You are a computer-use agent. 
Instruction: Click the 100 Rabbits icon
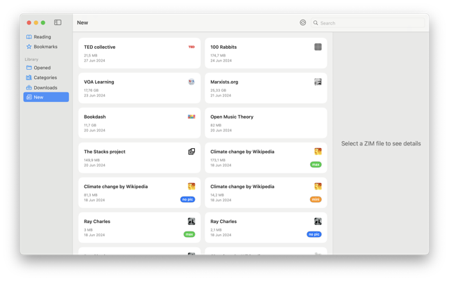click(x=318, y=47)
